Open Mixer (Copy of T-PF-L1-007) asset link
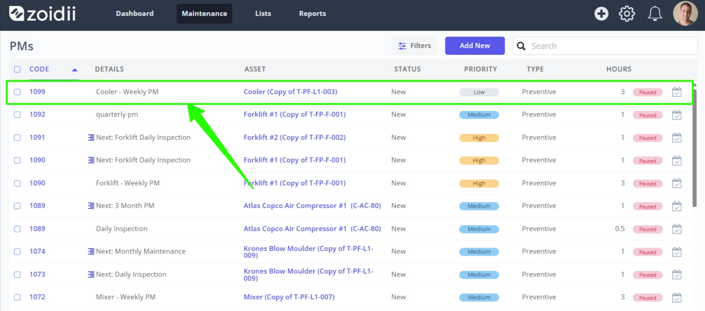This screenshot has height=311, width=705. point(289,297)
